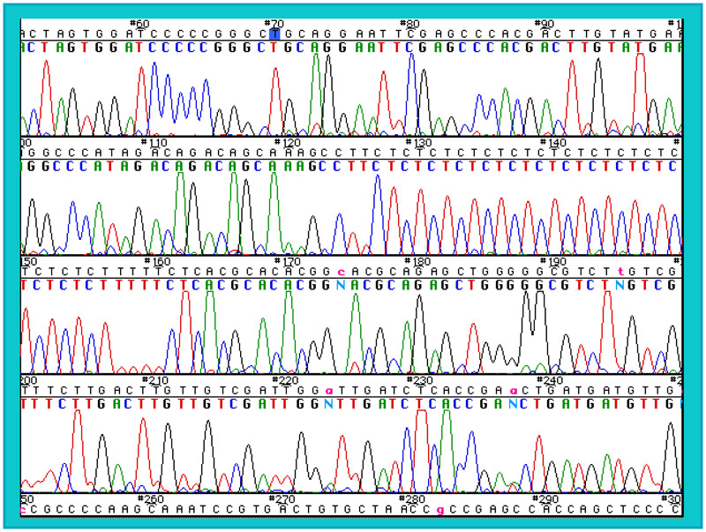This screenshot has height=532, width=706.
Task: Select the magenta lowercase t after position 190
Action: point(620,272)
